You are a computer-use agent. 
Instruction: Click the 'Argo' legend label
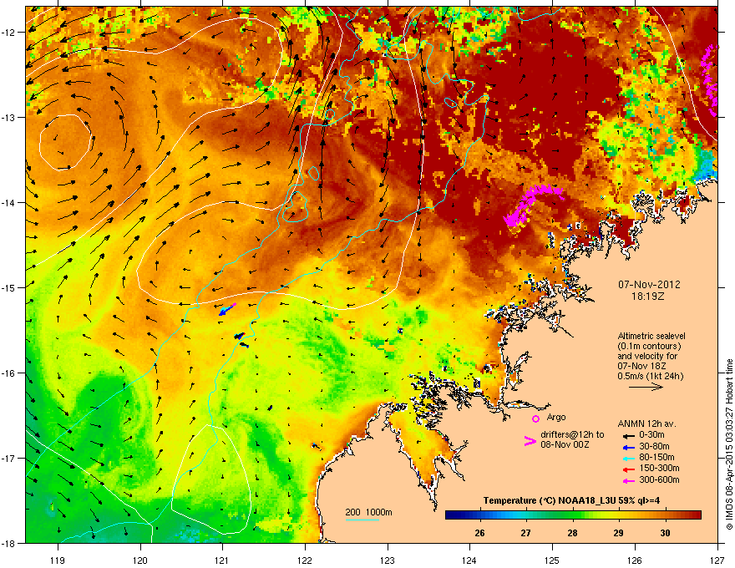(x=556, y=417)
